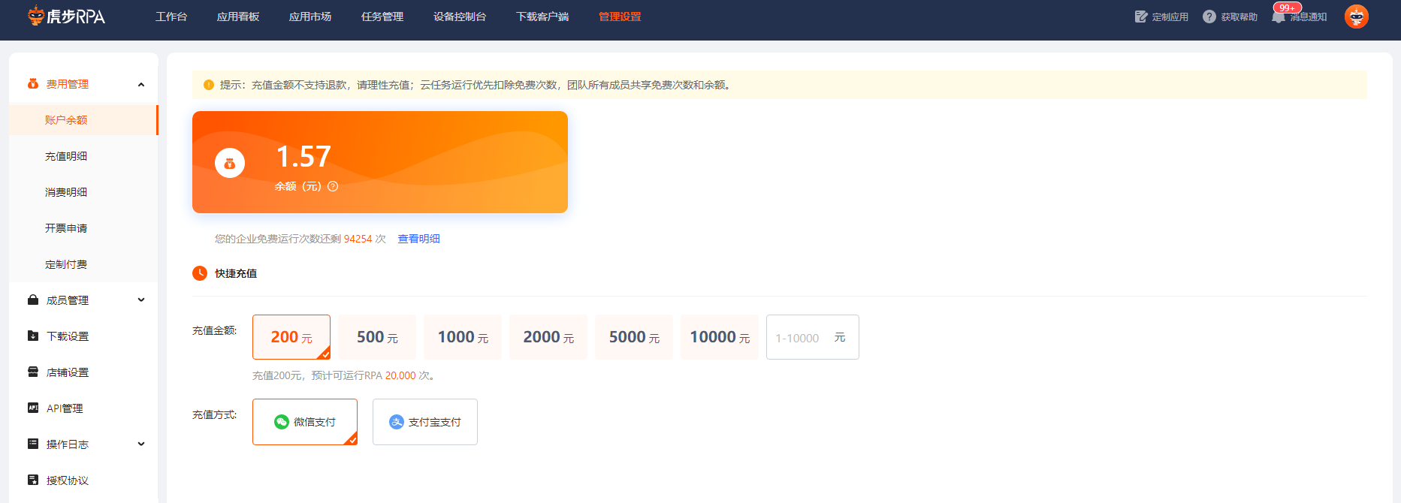The height and width of the screenshot is (503, 1401).
Task: Open the 应用市场 top menu
Action: (x=310, y=17)
